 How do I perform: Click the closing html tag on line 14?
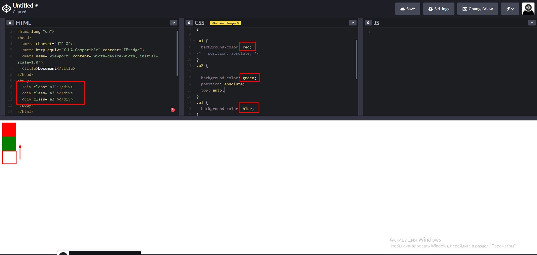(25, 112)
